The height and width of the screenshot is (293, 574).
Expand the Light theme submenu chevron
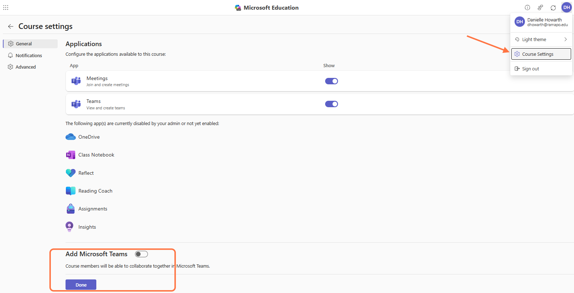point(565,39)
